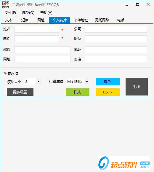154x172 pixels.
Task: Click into the 网址 text field
Action: [x=43, y=59]
